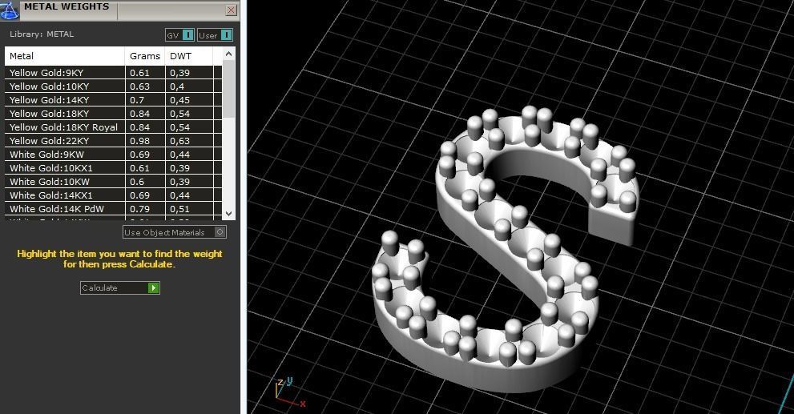
Task: Select the Yellow Gold:18KY row
Action: (114, 114)
